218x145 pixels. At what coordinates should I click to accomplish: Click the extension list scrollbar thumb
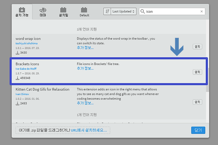pyautogui.click(x=207, y=80)
